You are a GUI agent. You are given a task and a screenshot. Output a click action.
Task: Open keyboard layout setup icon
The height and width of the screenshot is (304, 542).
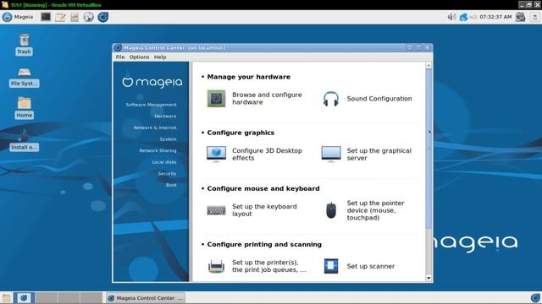[216, 210]
